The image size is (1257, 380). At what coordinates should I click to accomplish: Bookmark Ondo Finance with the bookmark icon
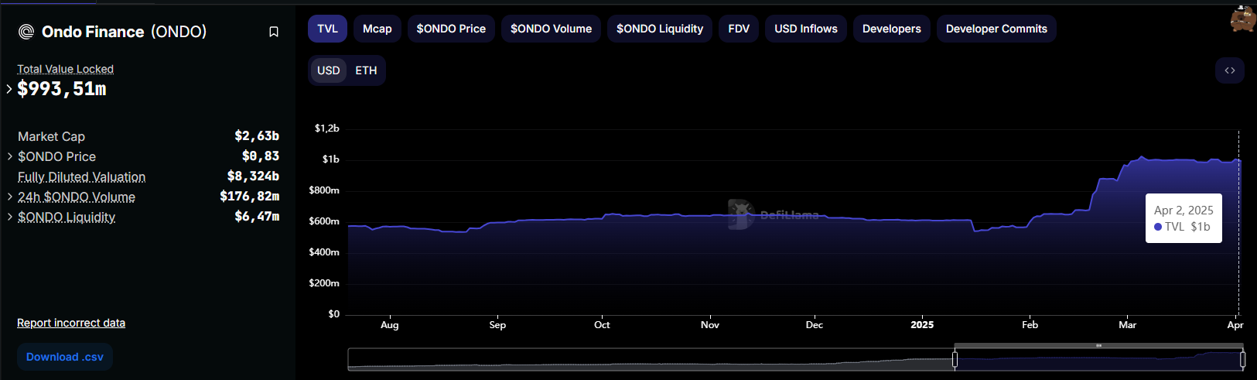(274, 32)
